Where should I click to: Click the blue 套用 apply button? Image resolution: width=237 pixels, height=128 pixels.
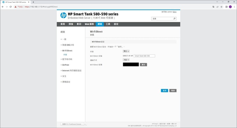(x=165, y=91)
